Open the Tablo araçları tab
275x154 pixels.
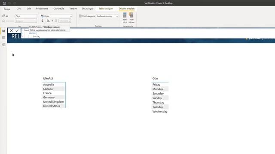[106, 9]
